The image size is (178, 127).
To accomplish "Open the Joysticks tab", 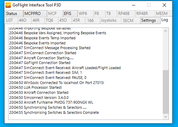I will click(111, 20).
